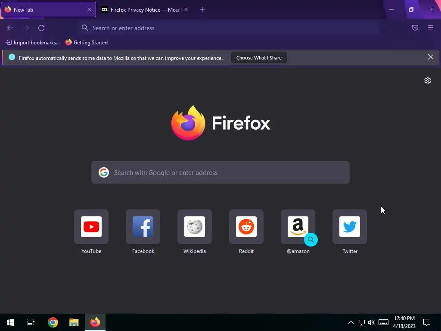Viewport: 441px width, 331px height.
Task: Open the volume control tray icon
Action: coord(371,322)
